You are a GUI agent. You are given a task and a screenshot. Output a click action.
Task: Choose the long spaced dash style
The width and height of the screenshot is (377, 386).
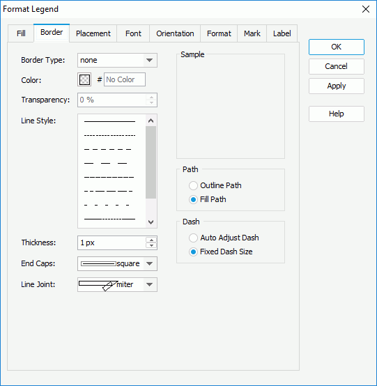[x=106, y=163]
